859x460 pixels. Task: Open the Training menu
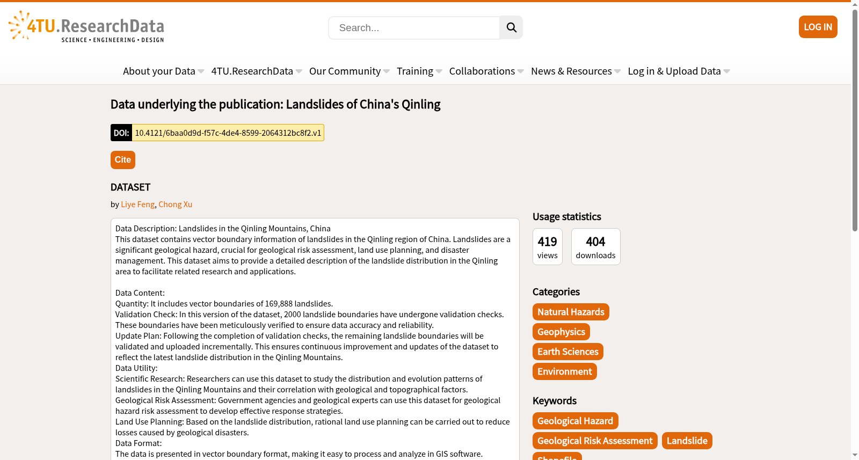[x=414, y=71]
